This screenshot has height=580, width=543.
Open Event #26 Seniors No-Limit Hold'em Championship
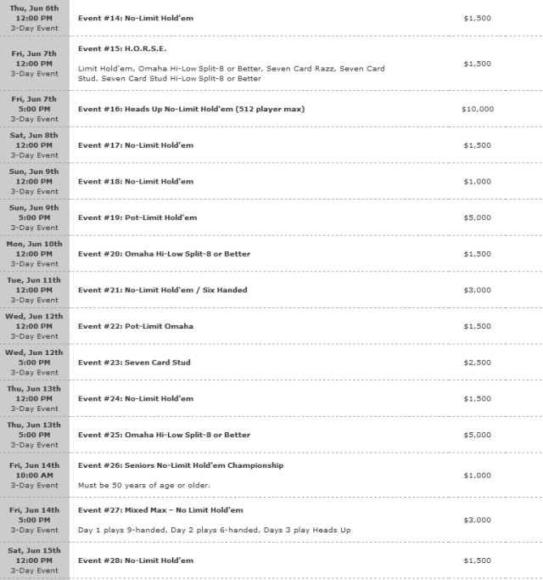pyautogui.click(x=181, y=465)
